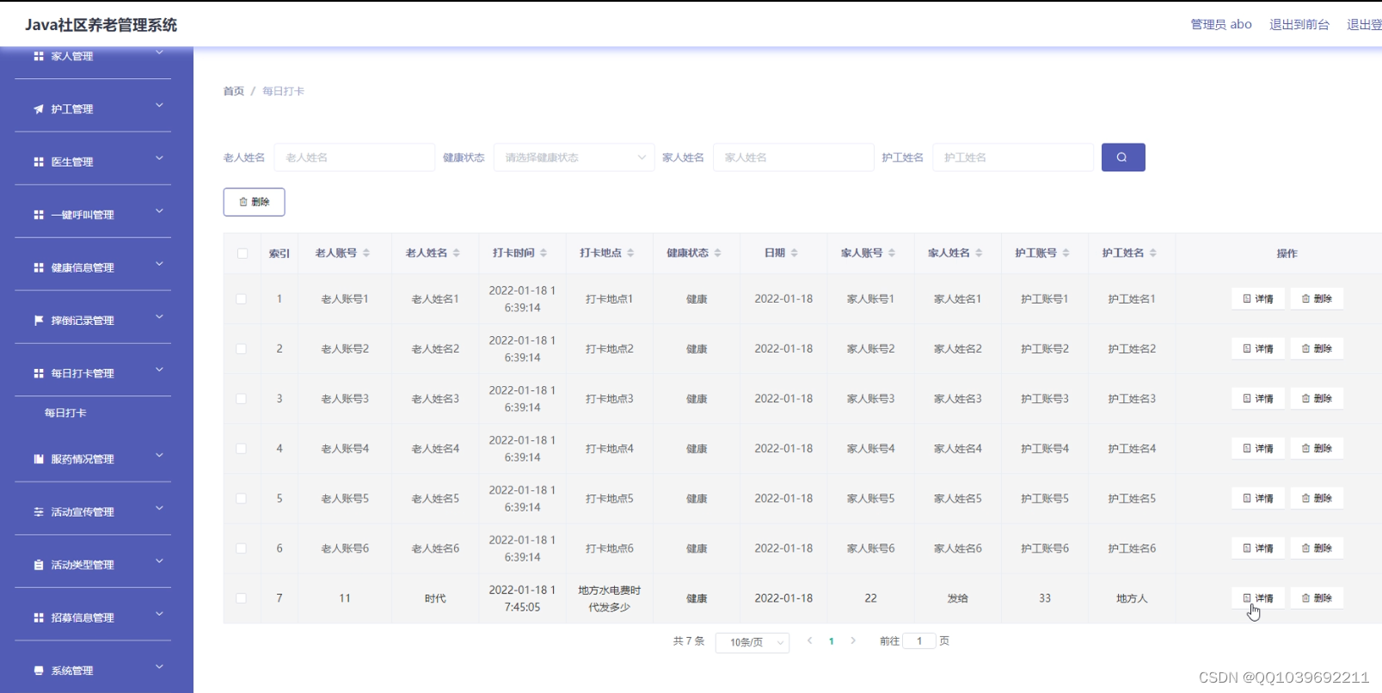Sort by 家人账号 column arrows

pos(892,253)
